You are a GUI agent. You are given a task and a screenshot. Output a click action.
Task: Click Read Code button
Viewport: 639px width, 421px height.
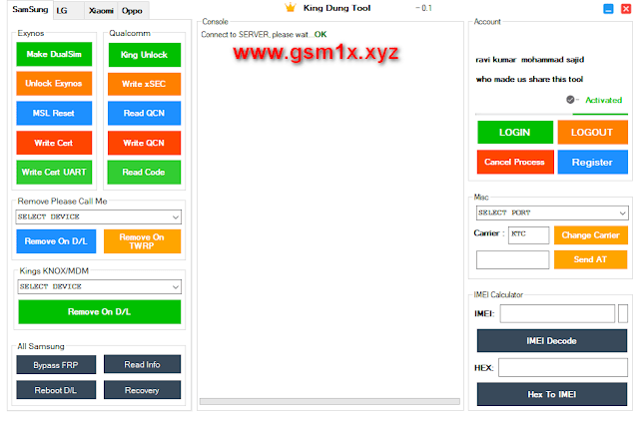[144, 173]
